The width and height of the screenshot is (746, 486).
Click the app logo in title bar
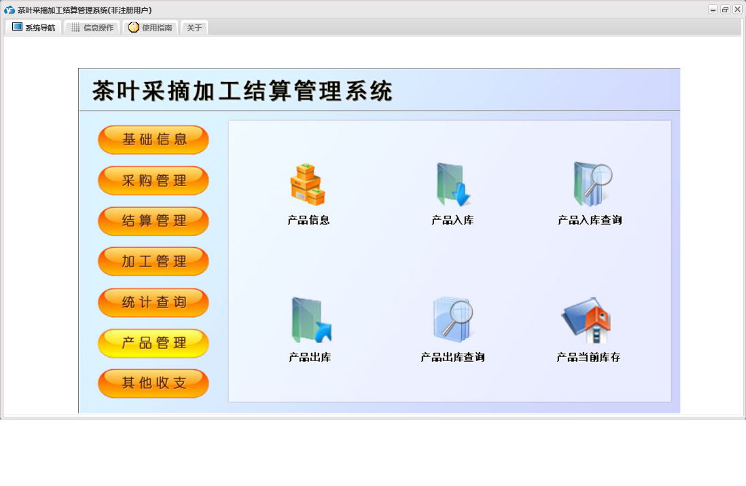pyautogui.click(x=10, y=10)
